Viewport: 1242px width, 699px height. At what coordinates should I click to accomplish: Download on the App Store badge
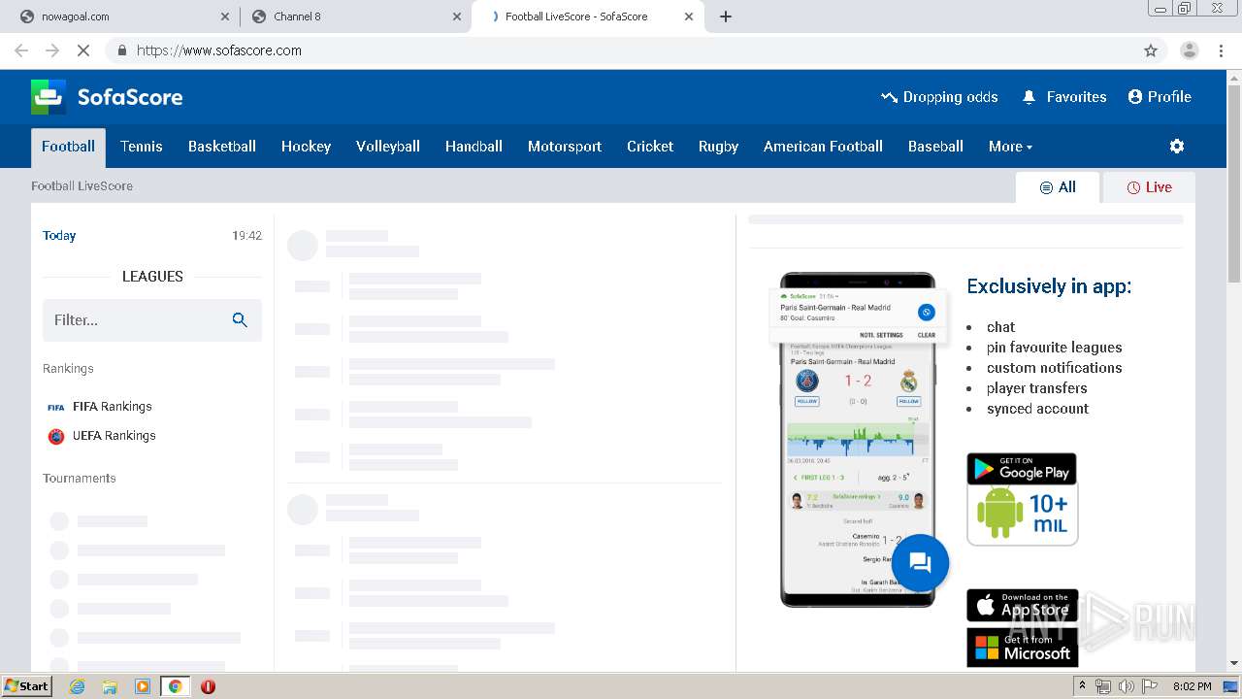coord(1022,605)
